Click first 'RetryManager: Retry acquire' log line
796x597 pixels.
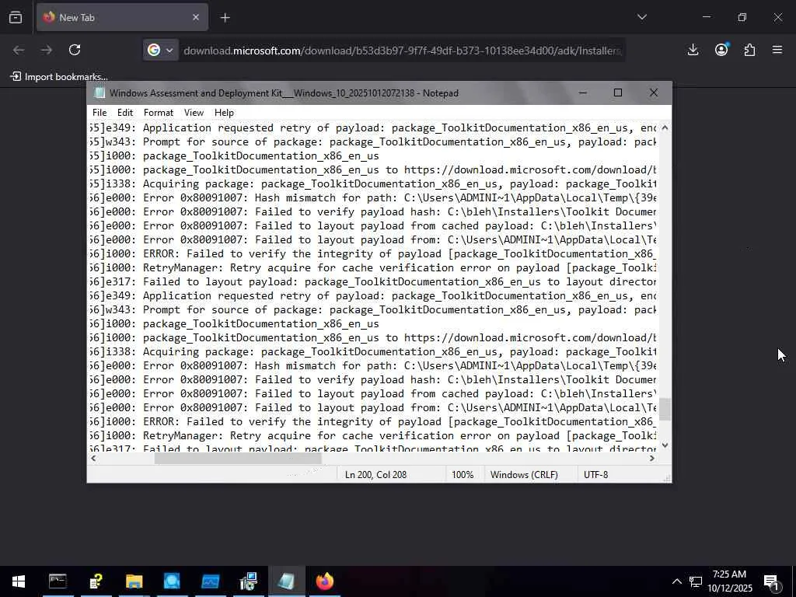tap(372, 268)
